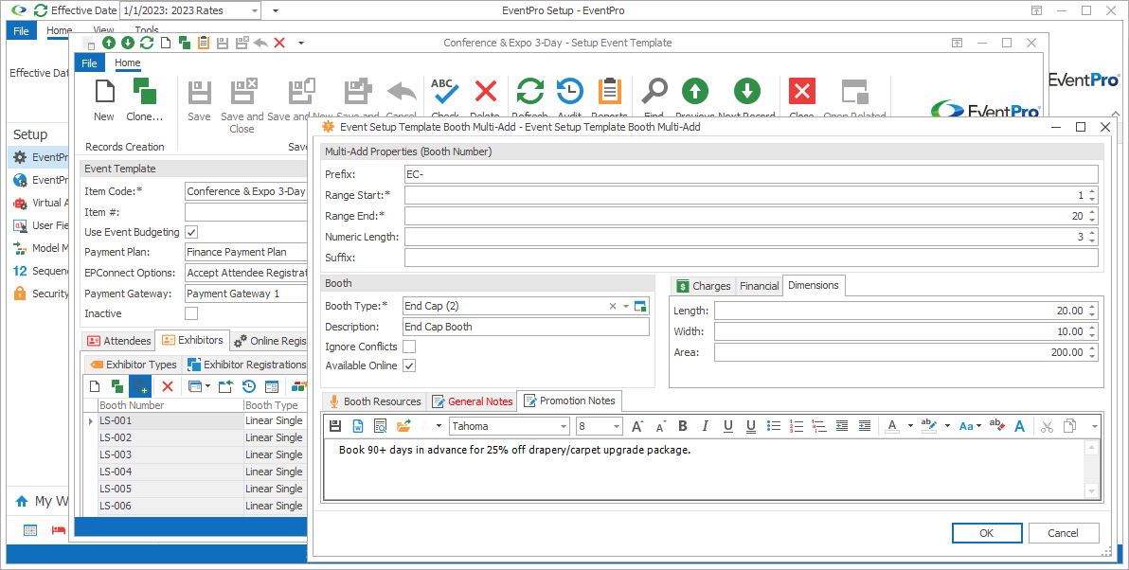The height and width of the screenshot is (570, 1129).
Task: Expand notes toolbar overflow arrow
Action: [x=1095, y=426]
